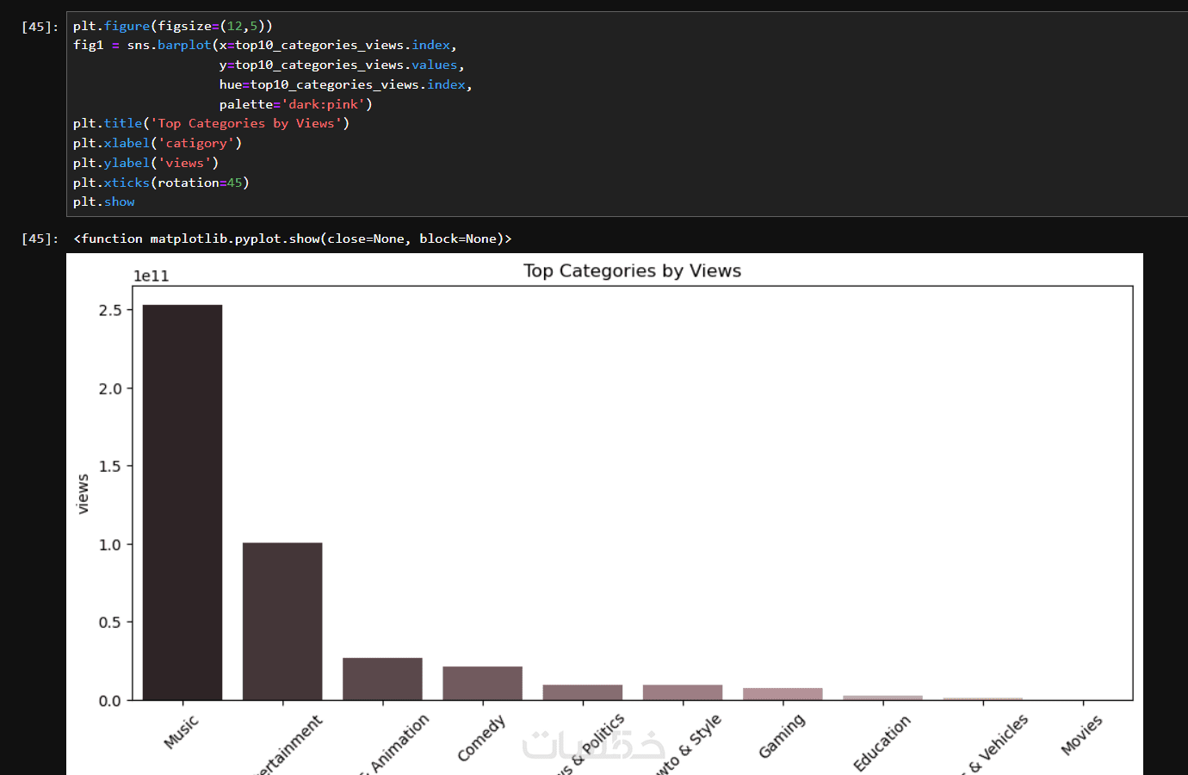This screenshot has width=1188, height=775.
Task: Place cursor on the plt.figure code line
Action: click(x=172, y=26)
